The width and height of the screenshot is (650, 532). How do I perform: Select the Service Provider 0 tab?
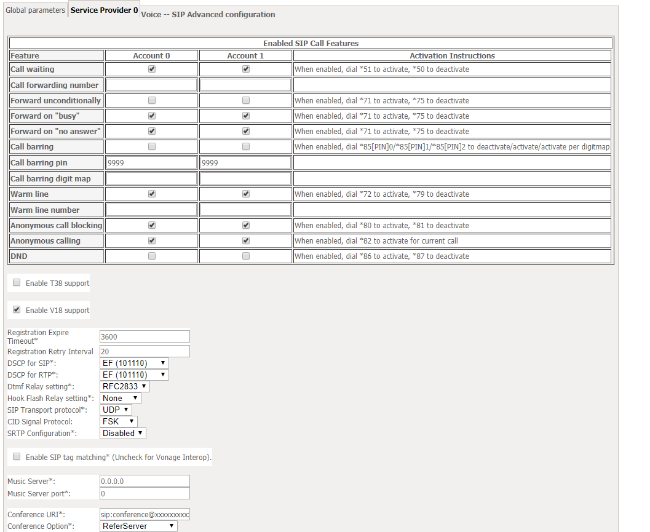coord(104,10)
